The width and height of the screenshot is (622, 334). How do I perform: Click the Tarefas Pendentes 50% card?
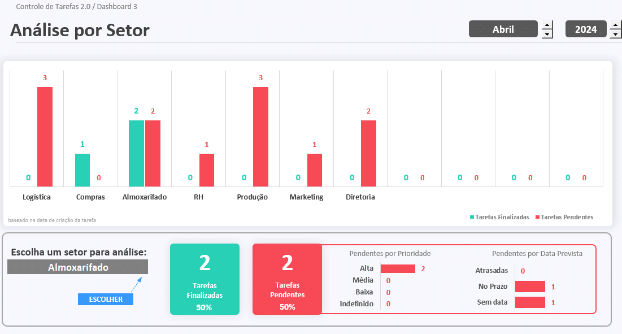click(287, 279)
